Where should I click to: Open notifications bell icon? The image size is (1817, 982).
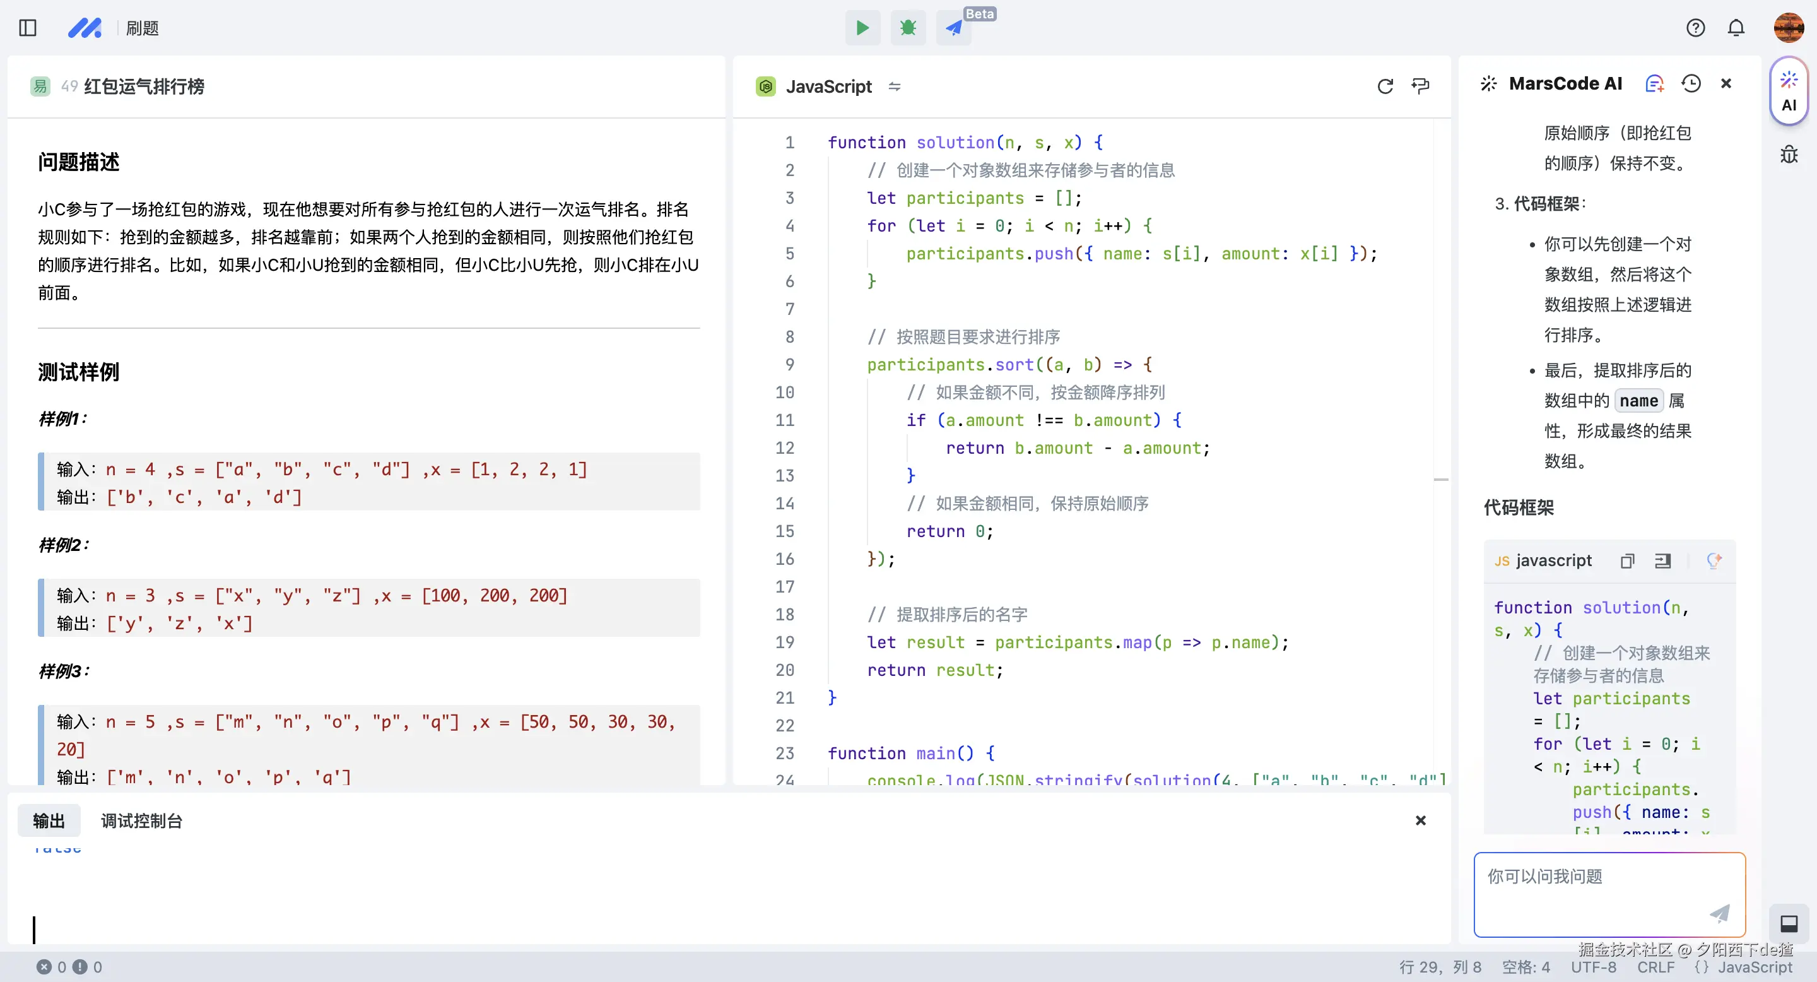click(x=1736, y=28)
